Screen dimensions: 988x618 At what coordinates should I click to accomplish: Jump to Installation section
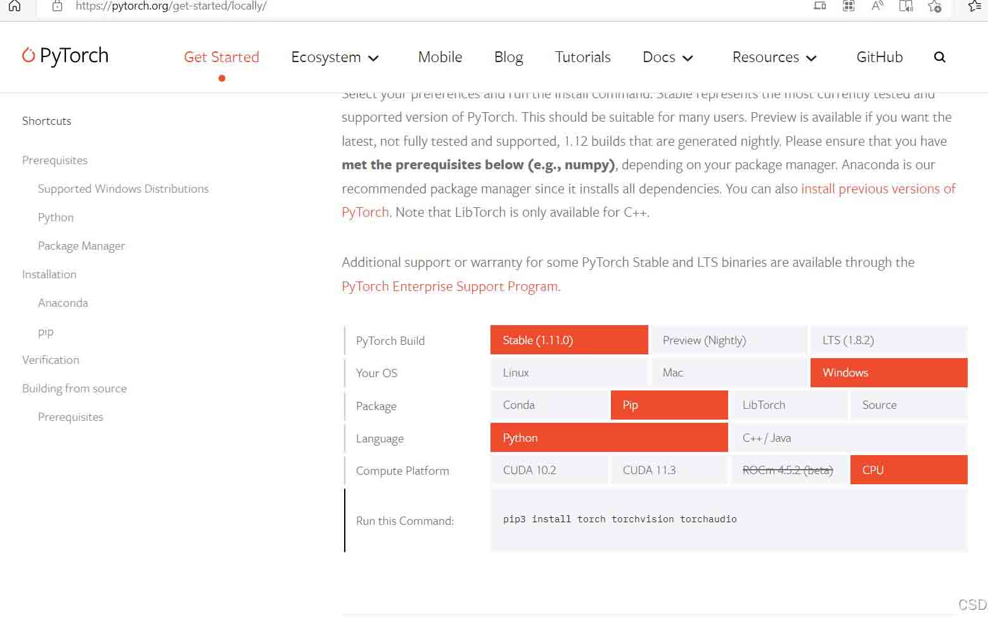coord(49,274)
